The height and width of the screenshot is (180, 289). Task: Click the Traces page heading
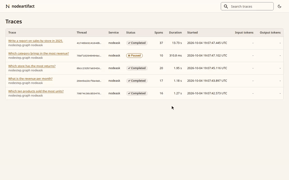[14, 22]
